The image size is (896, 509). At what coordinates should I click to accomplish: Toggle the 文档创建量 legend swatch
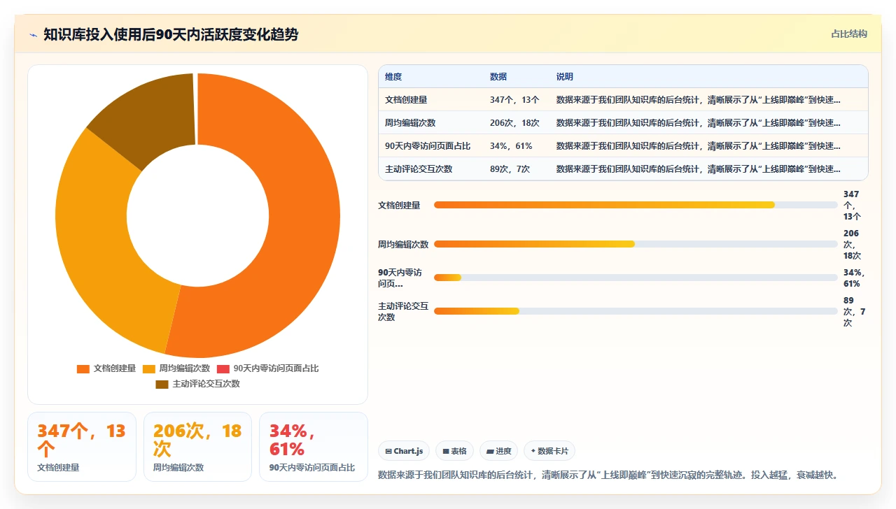click(83, 368)
